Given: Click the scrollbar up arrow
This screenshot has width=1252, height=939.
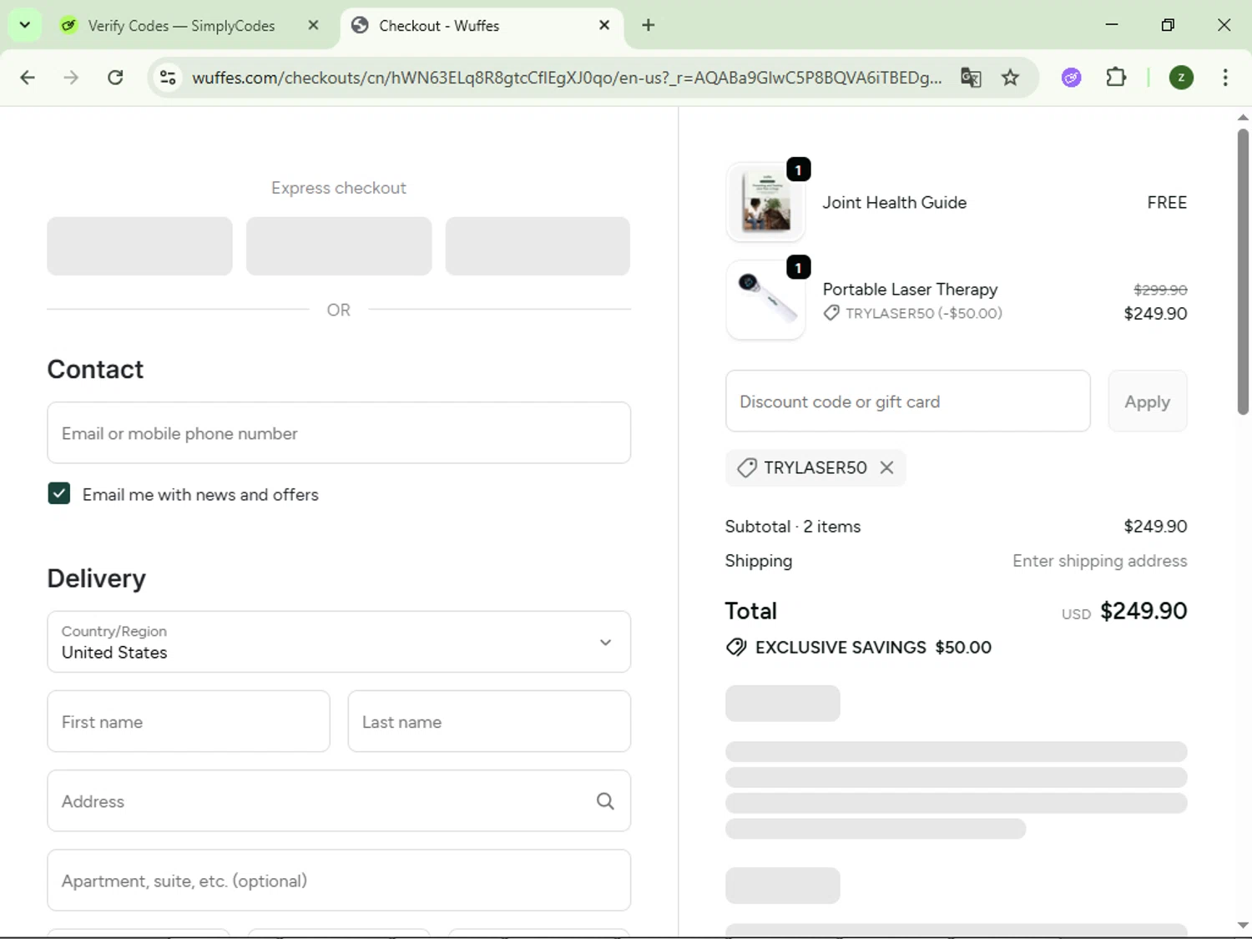Looking at the screenshot, I should click(1243, 117).
